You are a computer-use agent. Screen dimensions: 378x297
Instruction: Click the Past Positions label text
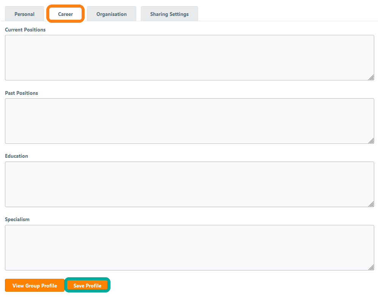(21, 93)
